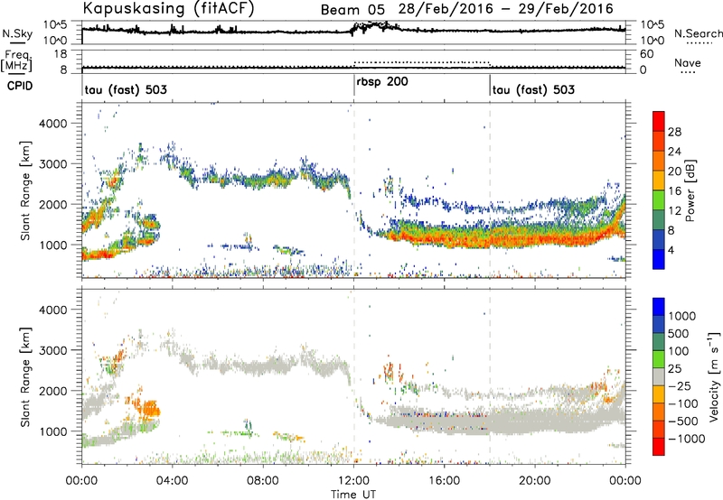Click the '20' label on power colorbar
The width and height of the screenshot is (723, 500).
coord(674,171)
